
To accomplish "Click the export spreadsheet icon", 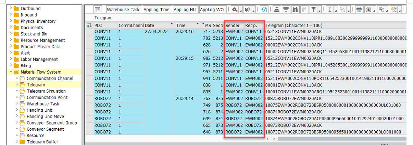I will point(381,10).
